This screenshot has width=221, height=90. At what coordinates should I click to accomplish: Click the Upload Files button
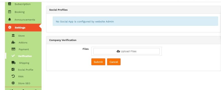(126, 51)
